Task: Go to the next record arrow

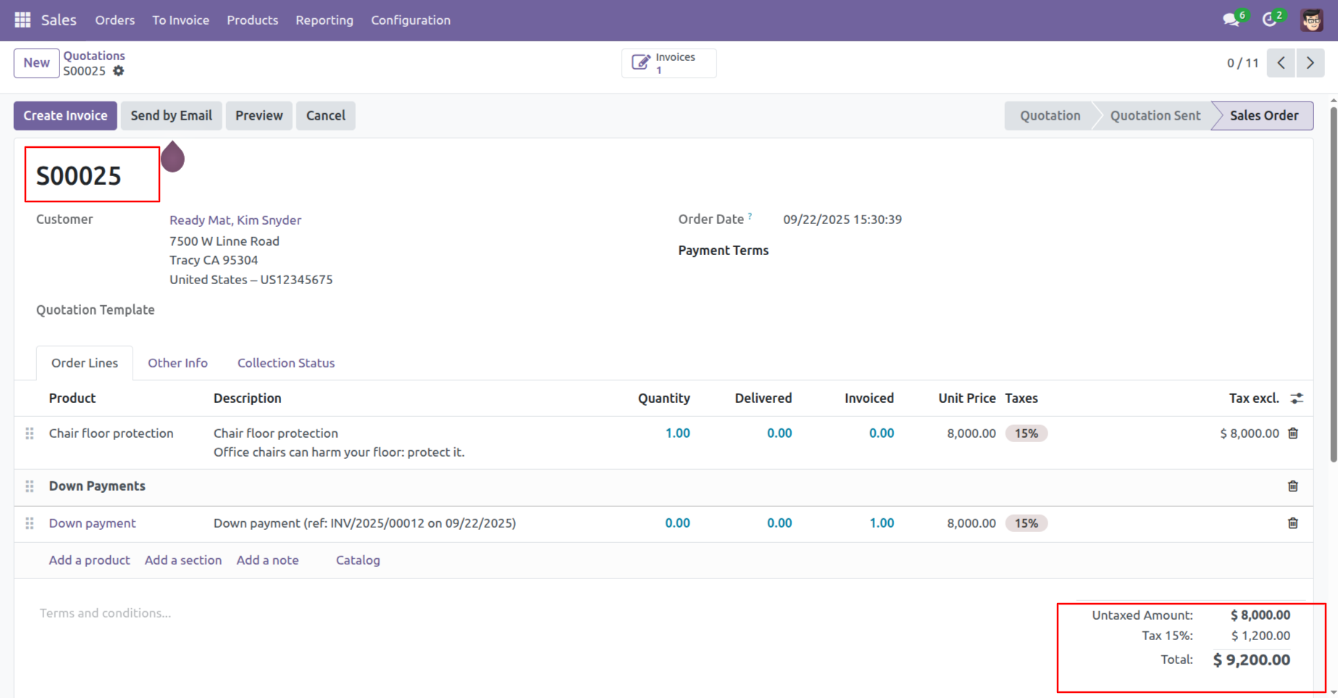Action: coord(1310,63)
